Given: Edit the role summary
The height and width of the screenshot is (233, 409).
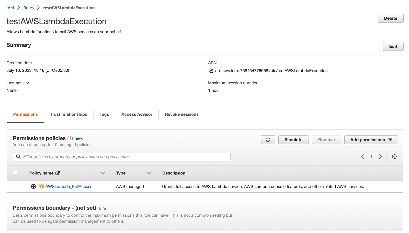Looking at the screenshot, I should [393, 46].
